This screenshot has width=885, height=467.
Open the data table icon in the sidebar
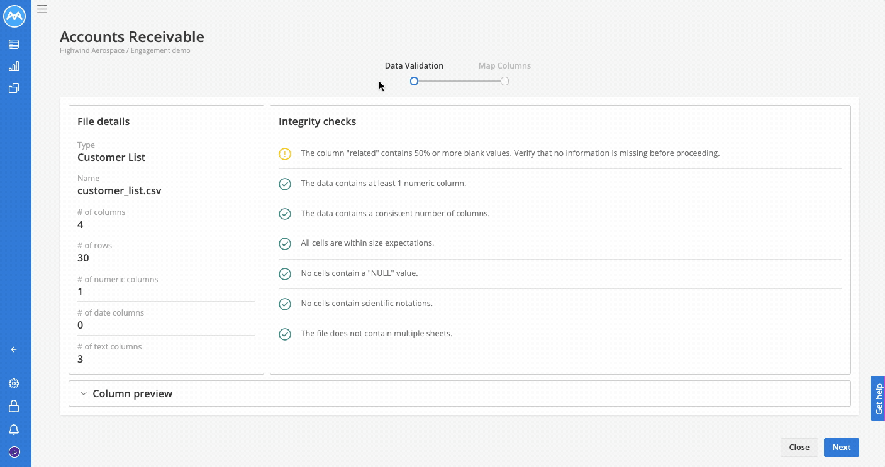(x=14, y=45)
